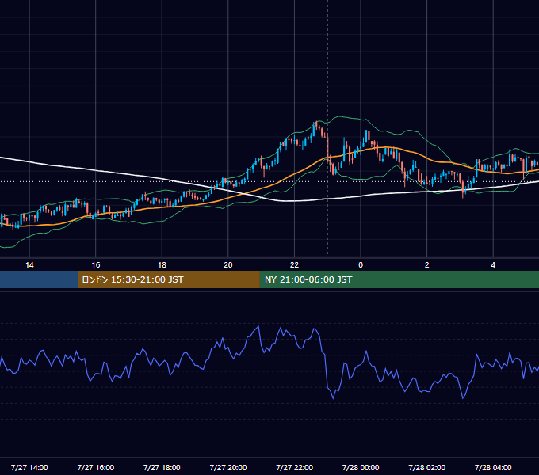Click the 7/27 20:00 date label
Image resolution: width=539 pixels, height=475 pixels.
point(228,467)
